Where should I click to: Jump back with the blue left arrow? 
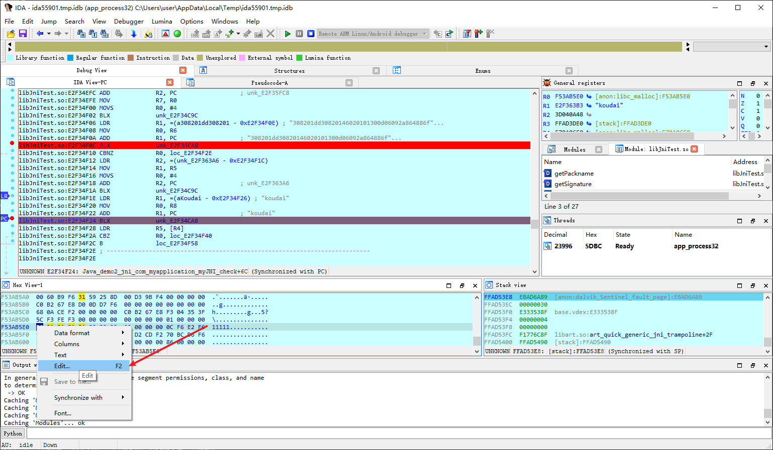40,34
